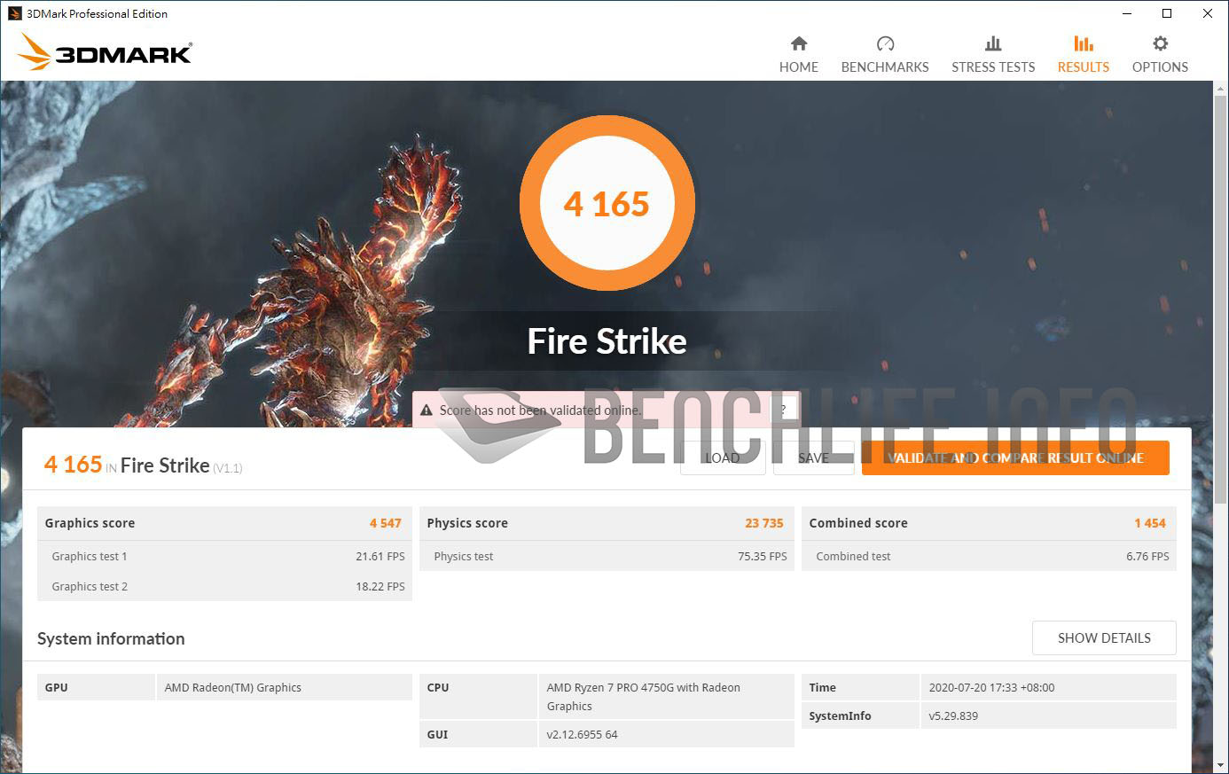Expand system information with SHOW DETAILS
Viewport: 1229px width, 774px height.
[1104, 637]
